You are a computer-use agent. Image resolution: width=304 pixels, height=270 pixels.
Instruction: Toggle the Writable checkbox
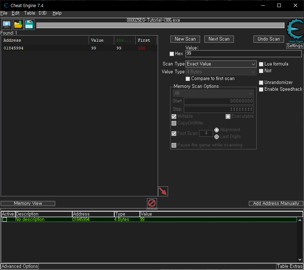[174, 116]
